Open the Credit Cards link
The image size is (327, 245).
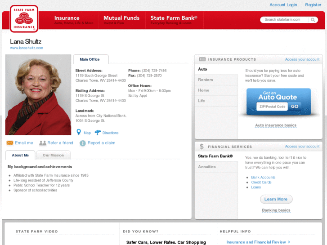(261, 182)
